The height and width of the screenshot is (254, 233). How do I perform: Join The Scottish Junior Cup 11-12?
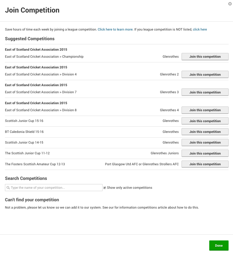pyautogui.click(x=205, y=153)
